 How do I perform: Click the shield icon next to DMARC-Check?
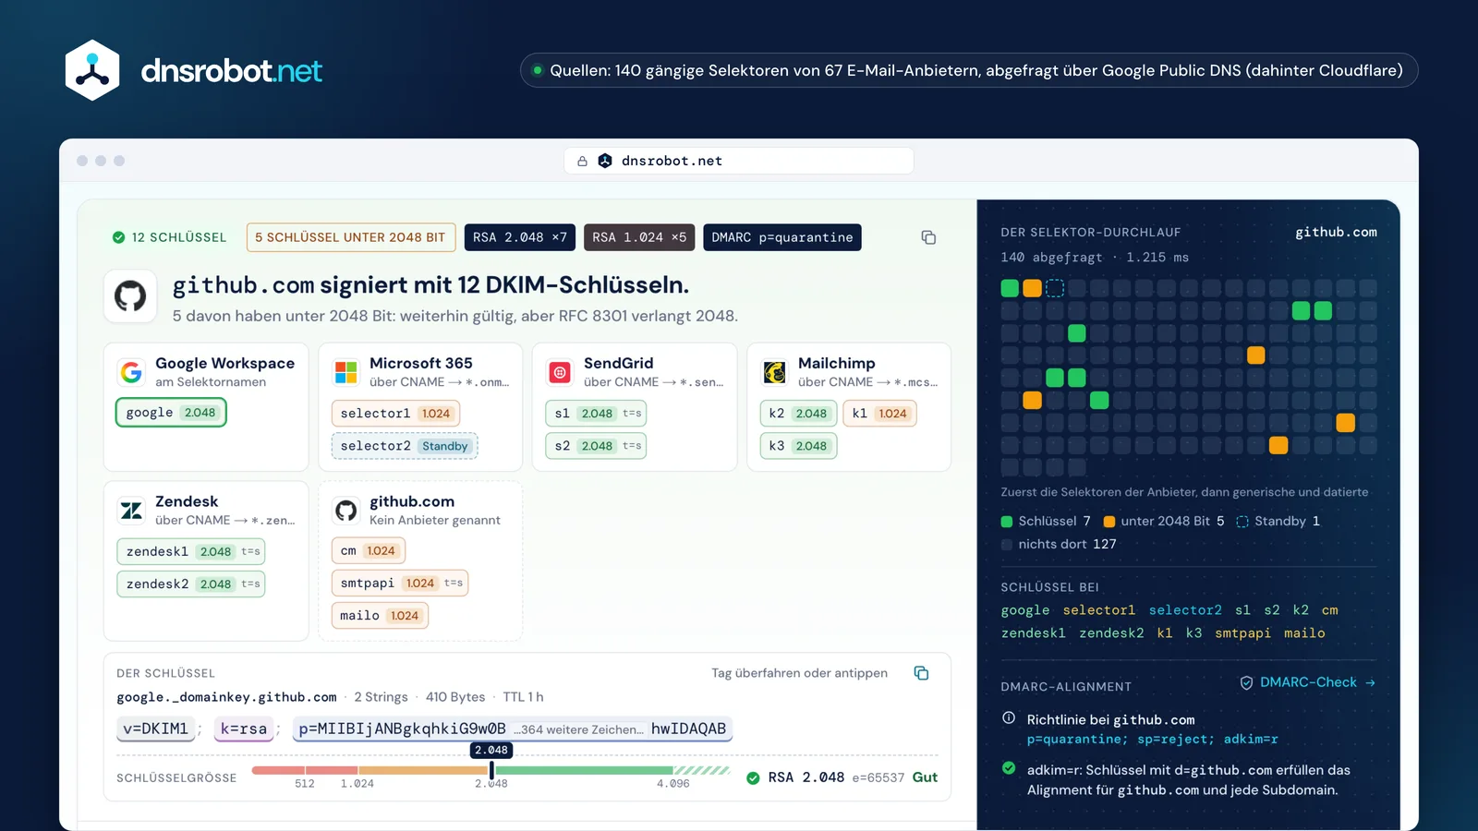tap(1246, 682)
